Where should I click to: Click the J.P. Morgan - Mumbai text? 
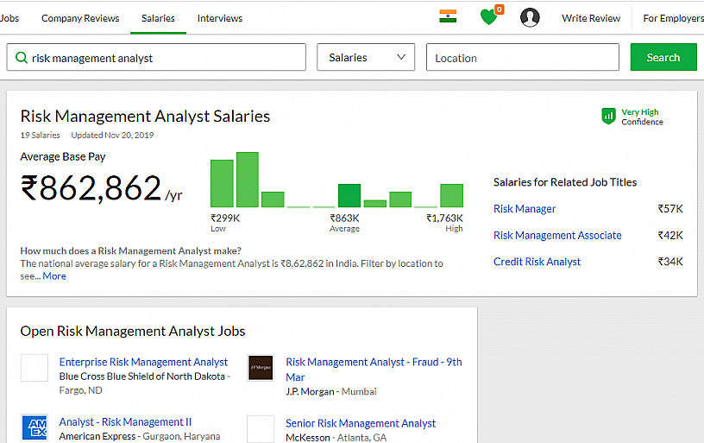coord(331,392)
